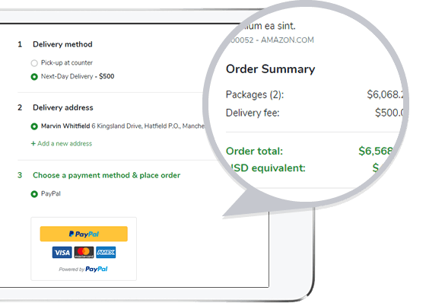Image resolution: width=445 pixels, height=303 pixels.
Task: Click the Delivery fee line item
Action: pyautogui.click(x=314, y=113)
